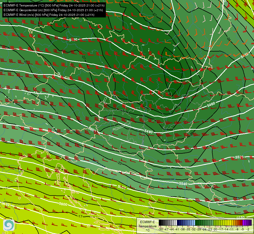This screenshot has width=254, height=234.
Task: Click the -5 legend tick label
Action: tap(242, 229)
